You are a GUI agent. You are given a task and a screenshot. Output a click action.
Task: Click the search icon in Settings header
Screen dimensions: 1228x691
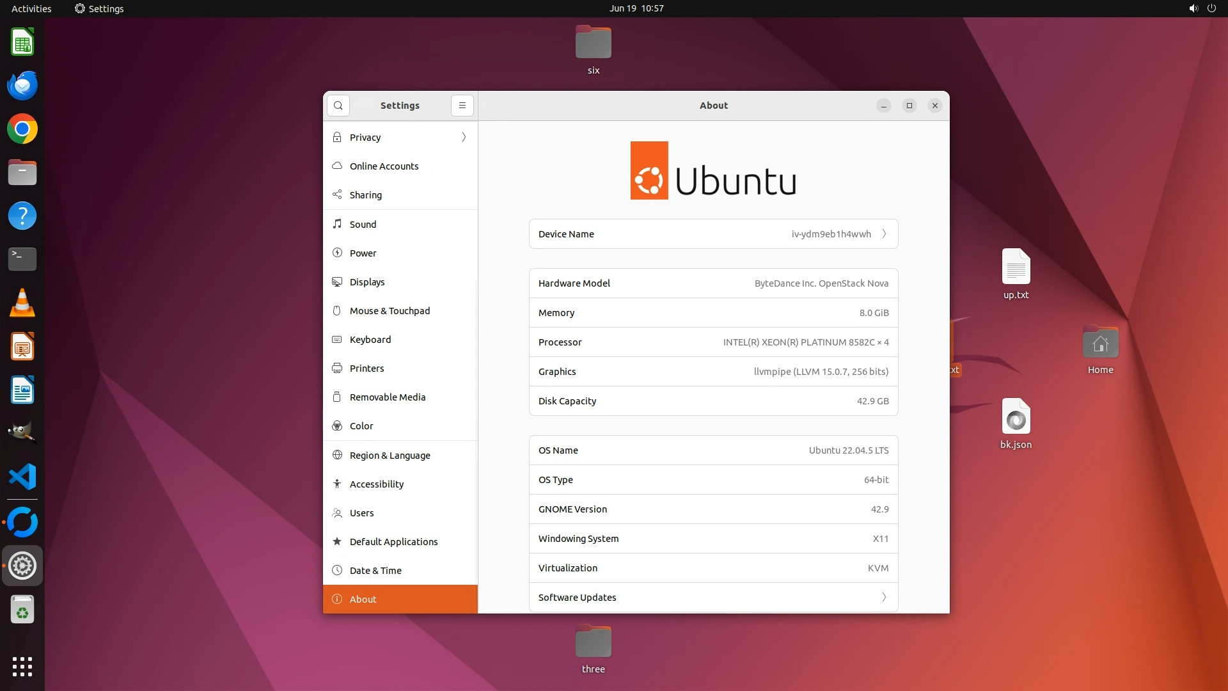click(338, 106)
